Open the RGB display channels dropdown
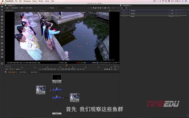Viewport: 189px width, 118px height. 23,8
